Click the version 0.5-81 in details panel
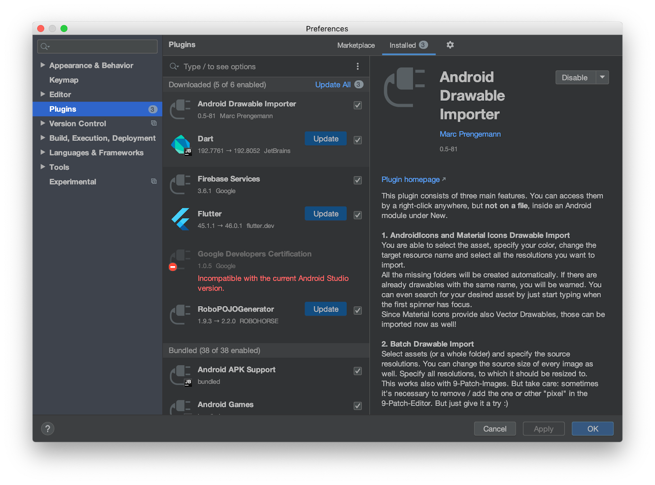This screenshot has height=485, width=655. pos(449,149)
